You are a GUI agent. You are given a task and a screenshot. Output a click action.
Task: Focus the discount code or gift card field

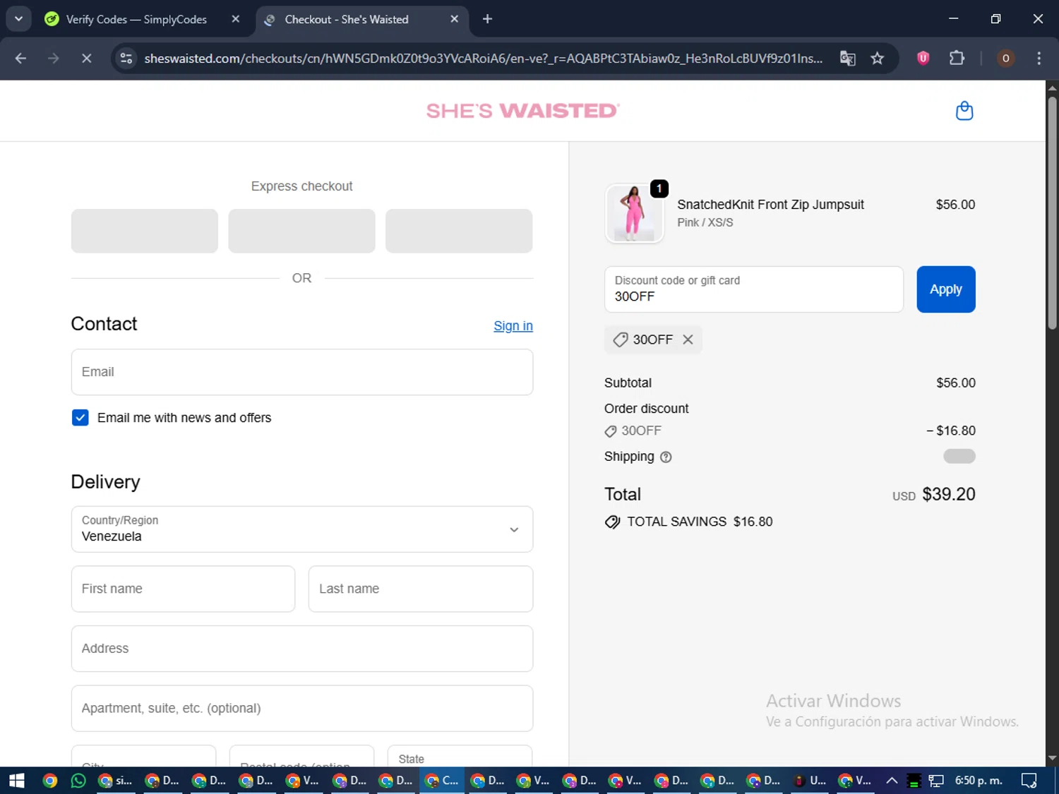point(753,289)
